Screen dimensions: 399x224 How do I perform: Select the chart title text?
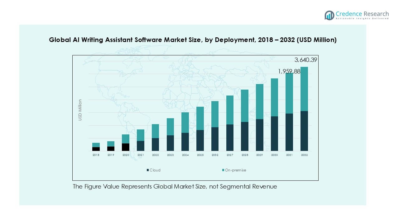(x=193, y=40)
